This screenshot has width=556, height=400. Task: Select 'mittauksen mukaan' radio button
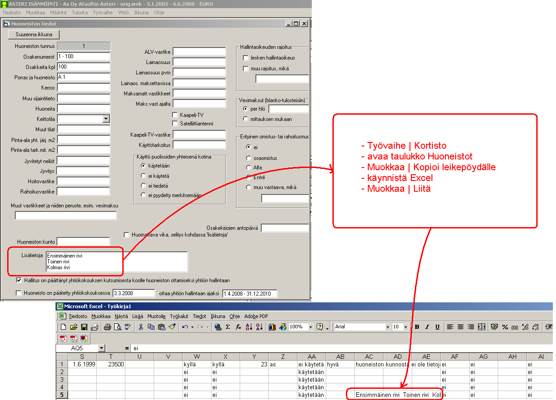click(246, 119)
